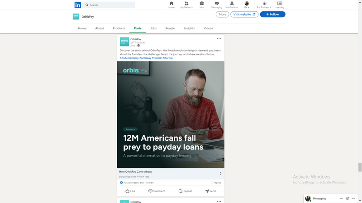The image size is (362, 203).
Task: Expand the For Business dropdown
Action: click(264, 5)
